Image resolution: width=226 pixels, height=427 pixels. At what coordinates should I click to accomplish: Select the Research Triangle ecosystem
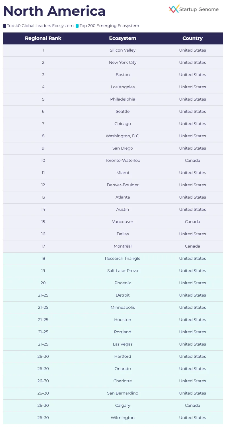tap(123, 258)
